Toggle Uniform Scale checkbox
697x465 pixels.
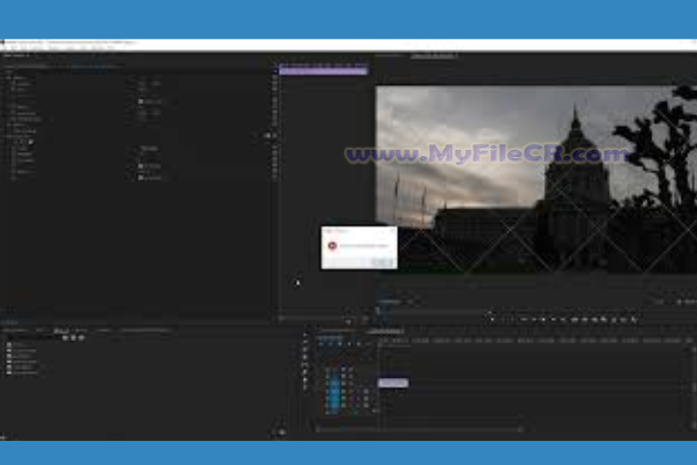140,102
